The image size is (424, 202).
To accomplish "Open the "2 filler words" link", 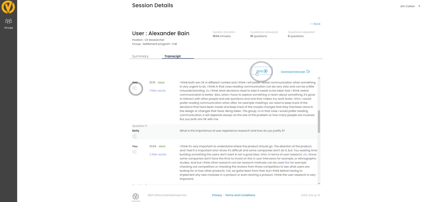I will pos(158,154).
